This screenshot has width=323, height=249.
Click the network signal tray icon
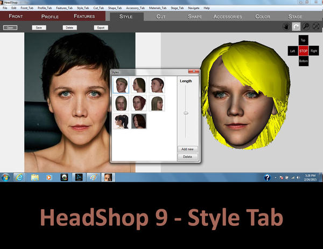292,177
